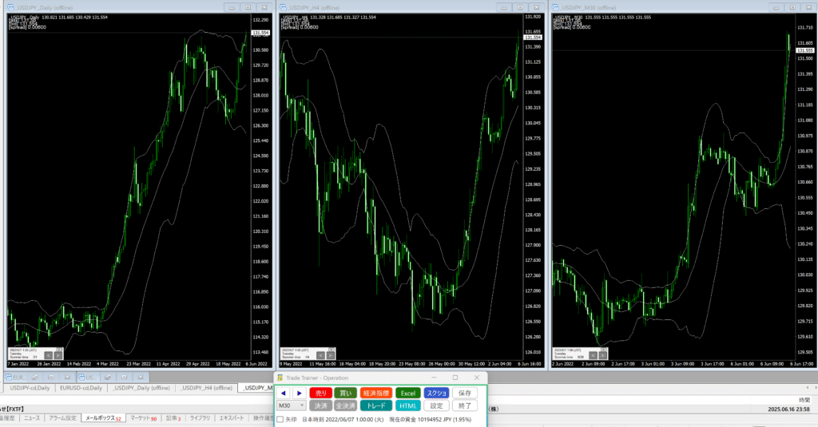Minimize the Trade Trainer Operation window
This screenshot has height=427, width=818.
coord(434,378)
